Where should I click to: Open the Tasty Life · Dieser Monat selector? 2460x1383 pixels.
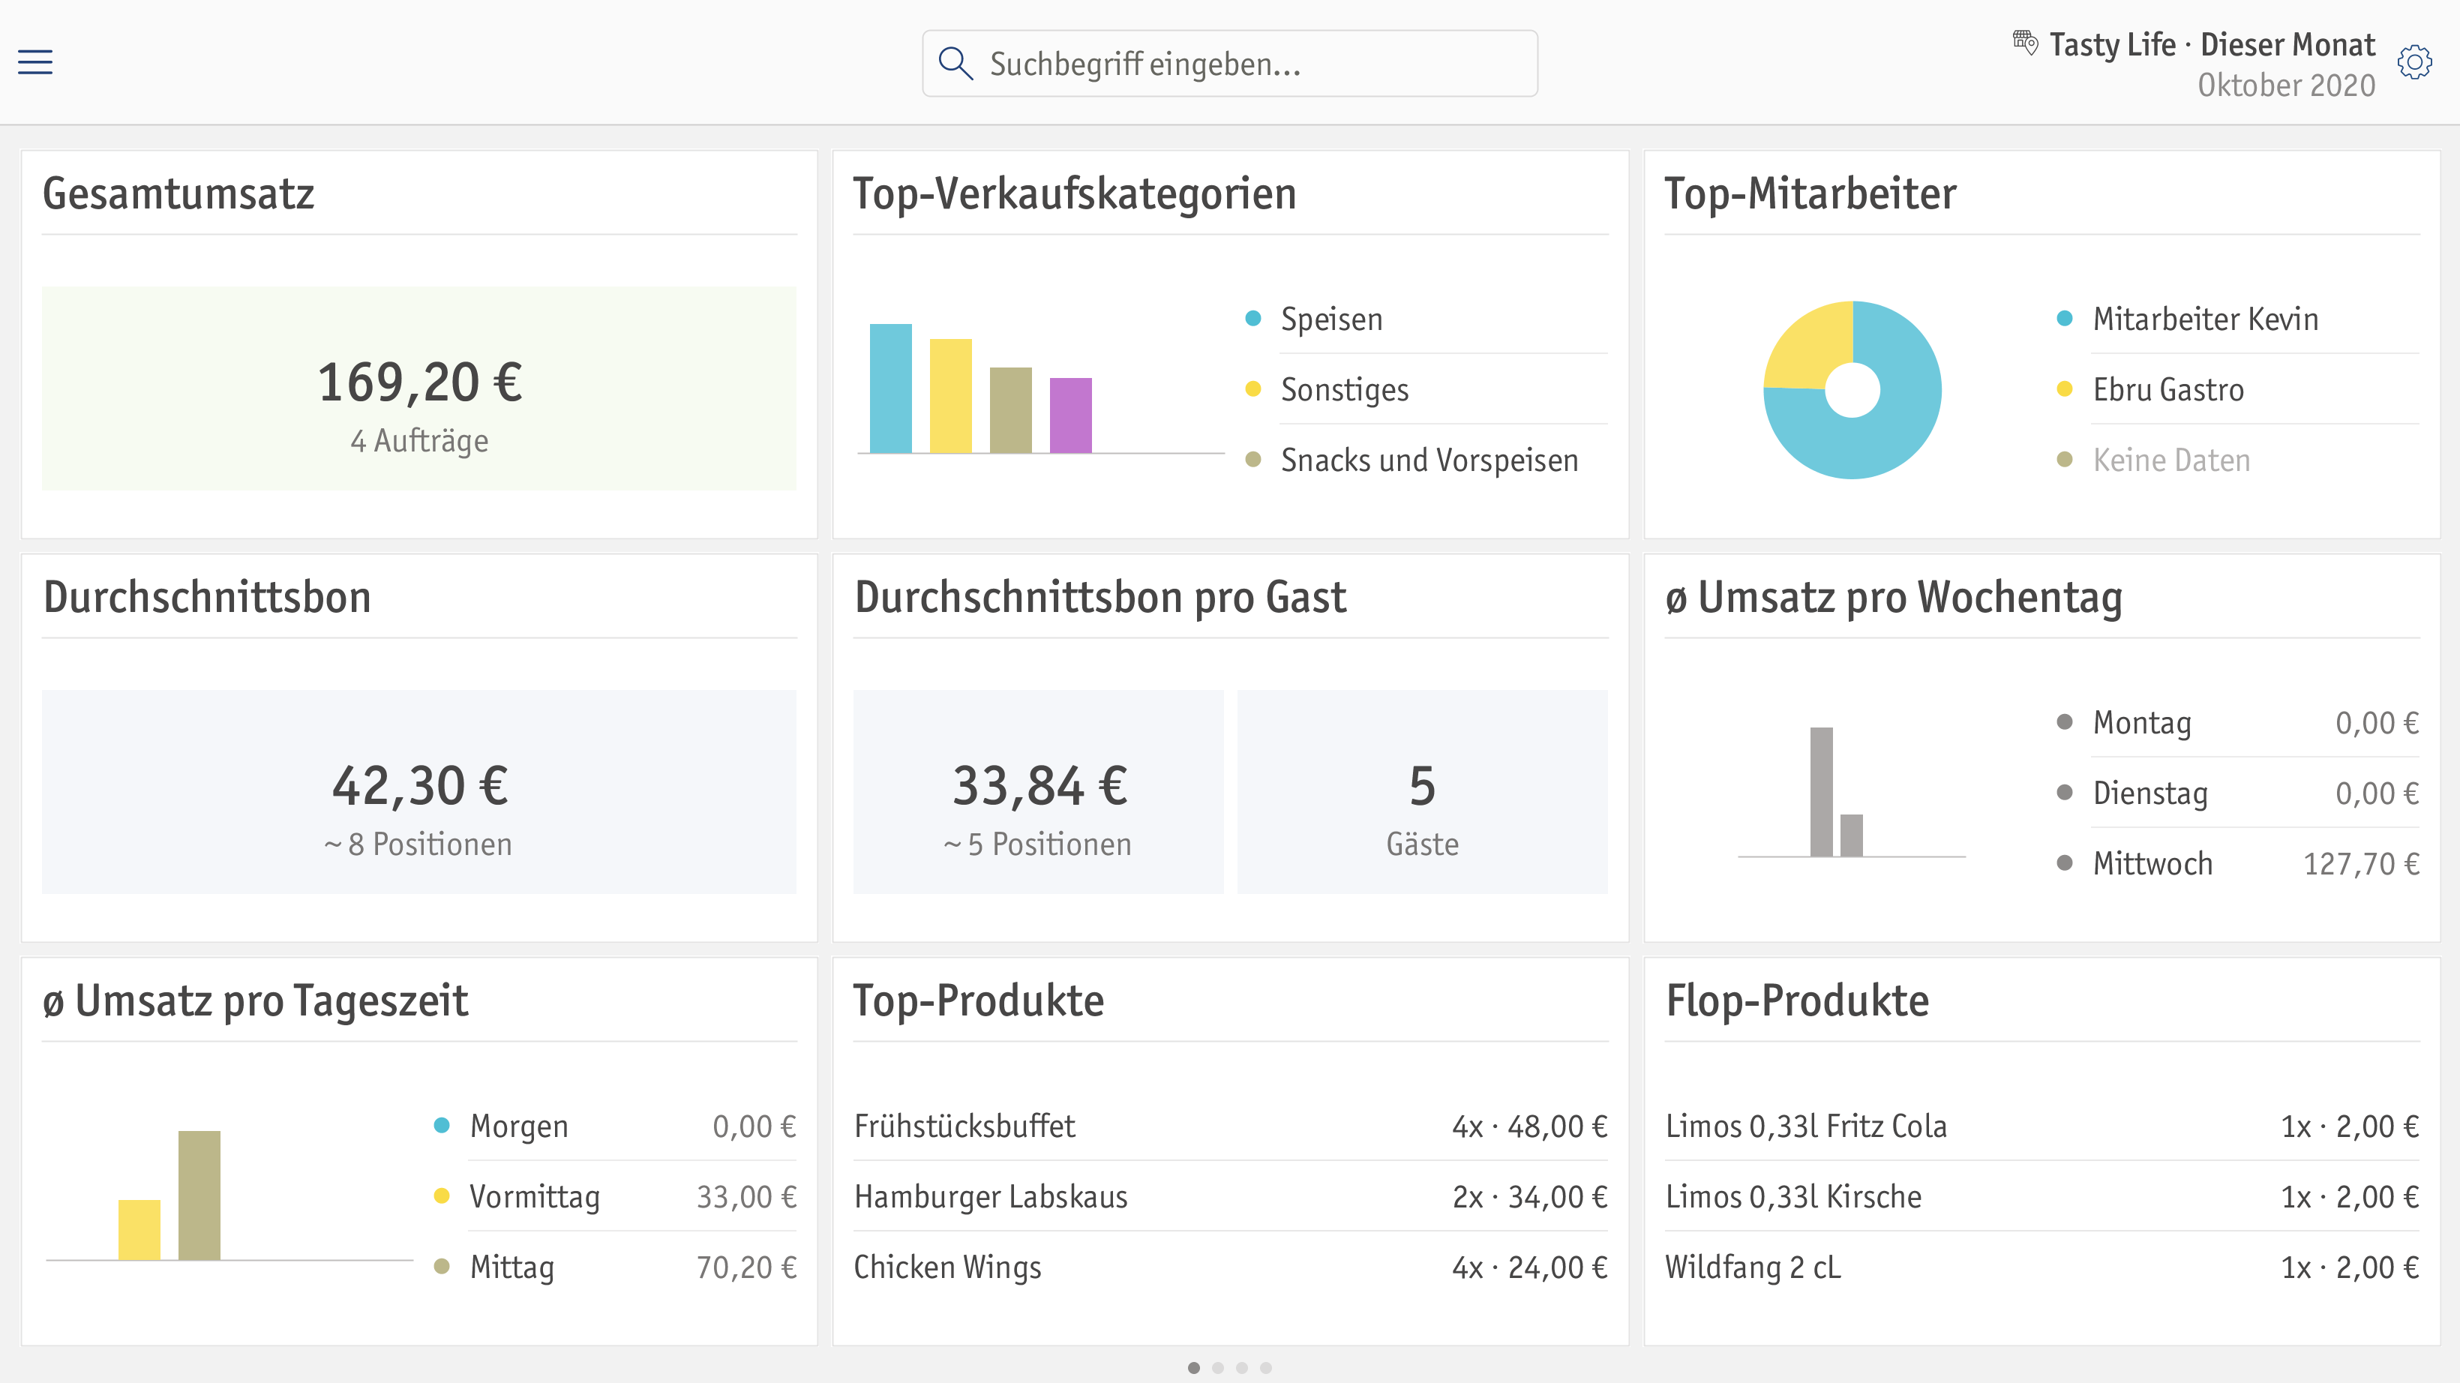click(2212, 45)
